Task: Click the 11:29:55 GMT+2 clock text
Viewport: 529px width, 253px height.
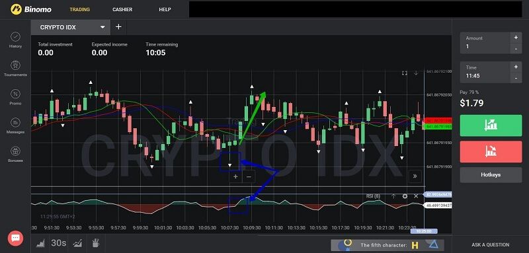Action: [58, 217]
